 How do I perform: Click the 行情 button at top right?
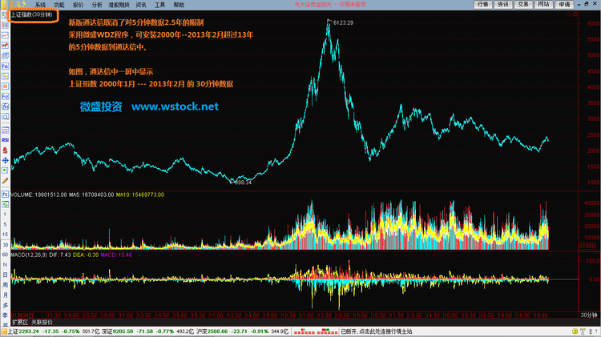483,5
